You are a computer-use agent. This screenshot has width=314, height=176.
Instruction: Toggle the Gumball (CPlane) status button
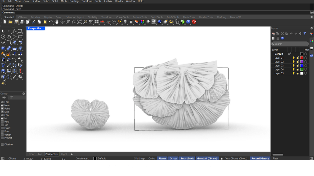(x=207, y=158)
